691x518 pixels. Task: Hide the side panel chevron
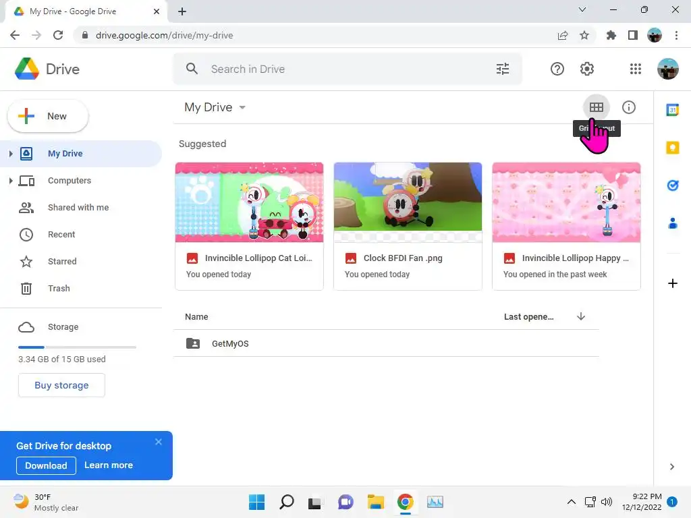(671, 467)
